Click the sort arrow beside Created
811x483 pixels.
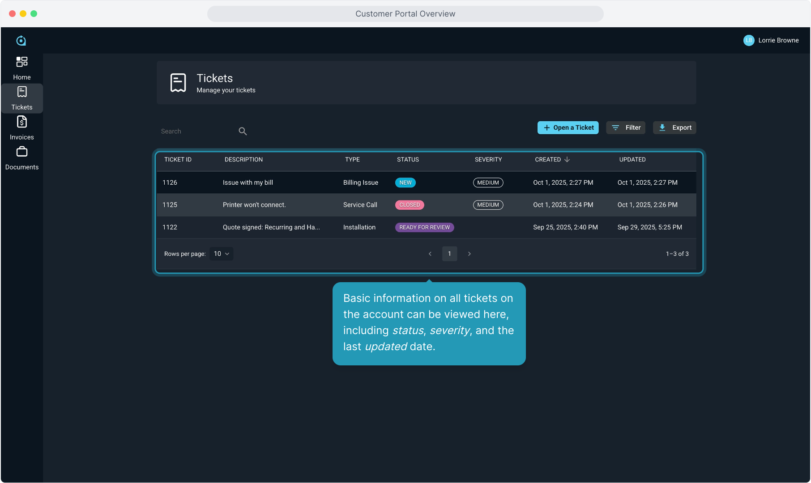point(567,160)
